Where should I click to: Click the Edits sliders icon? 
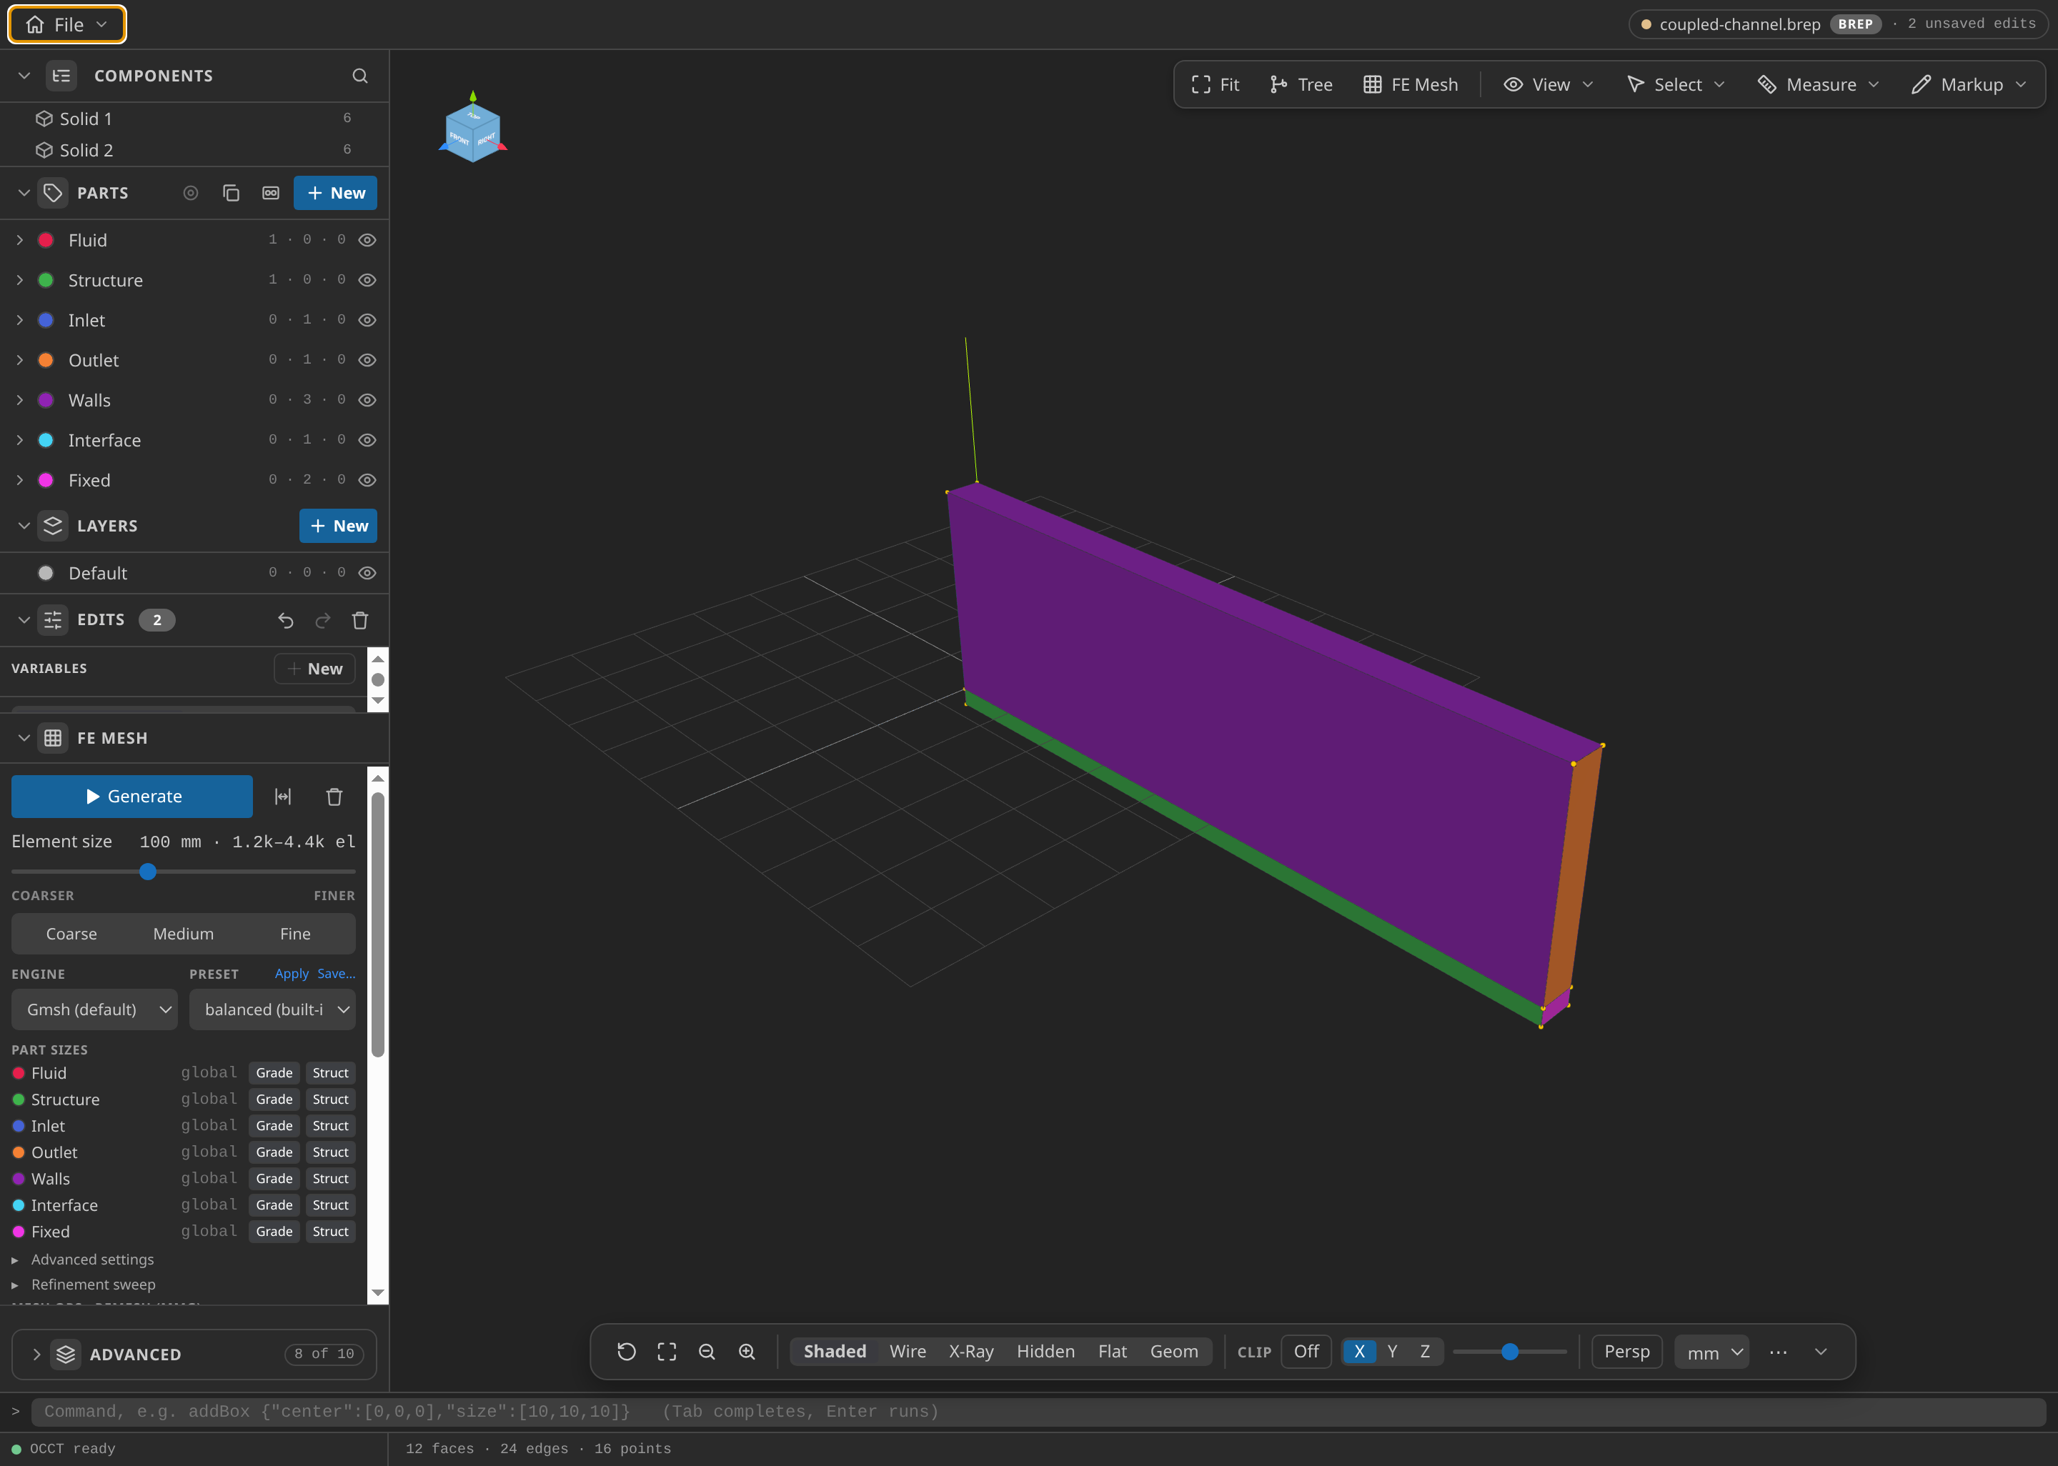[x=54, y=620]
